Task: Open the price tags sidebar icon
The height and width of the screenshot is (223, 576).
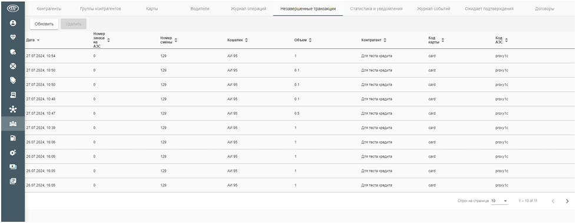Action: coord(13,81)
